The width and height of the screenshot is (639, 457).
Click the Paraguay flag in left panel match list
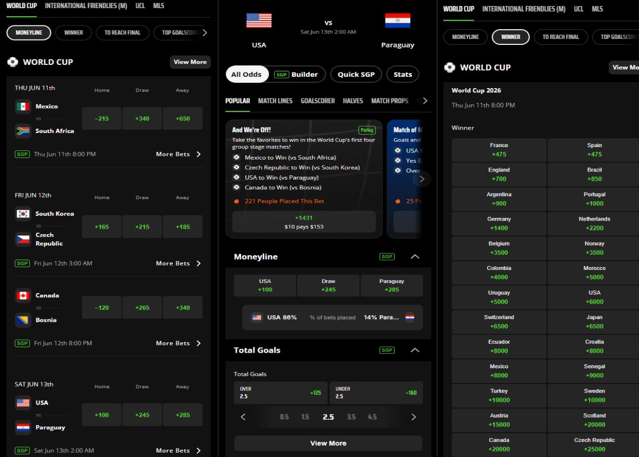[23, 427]
